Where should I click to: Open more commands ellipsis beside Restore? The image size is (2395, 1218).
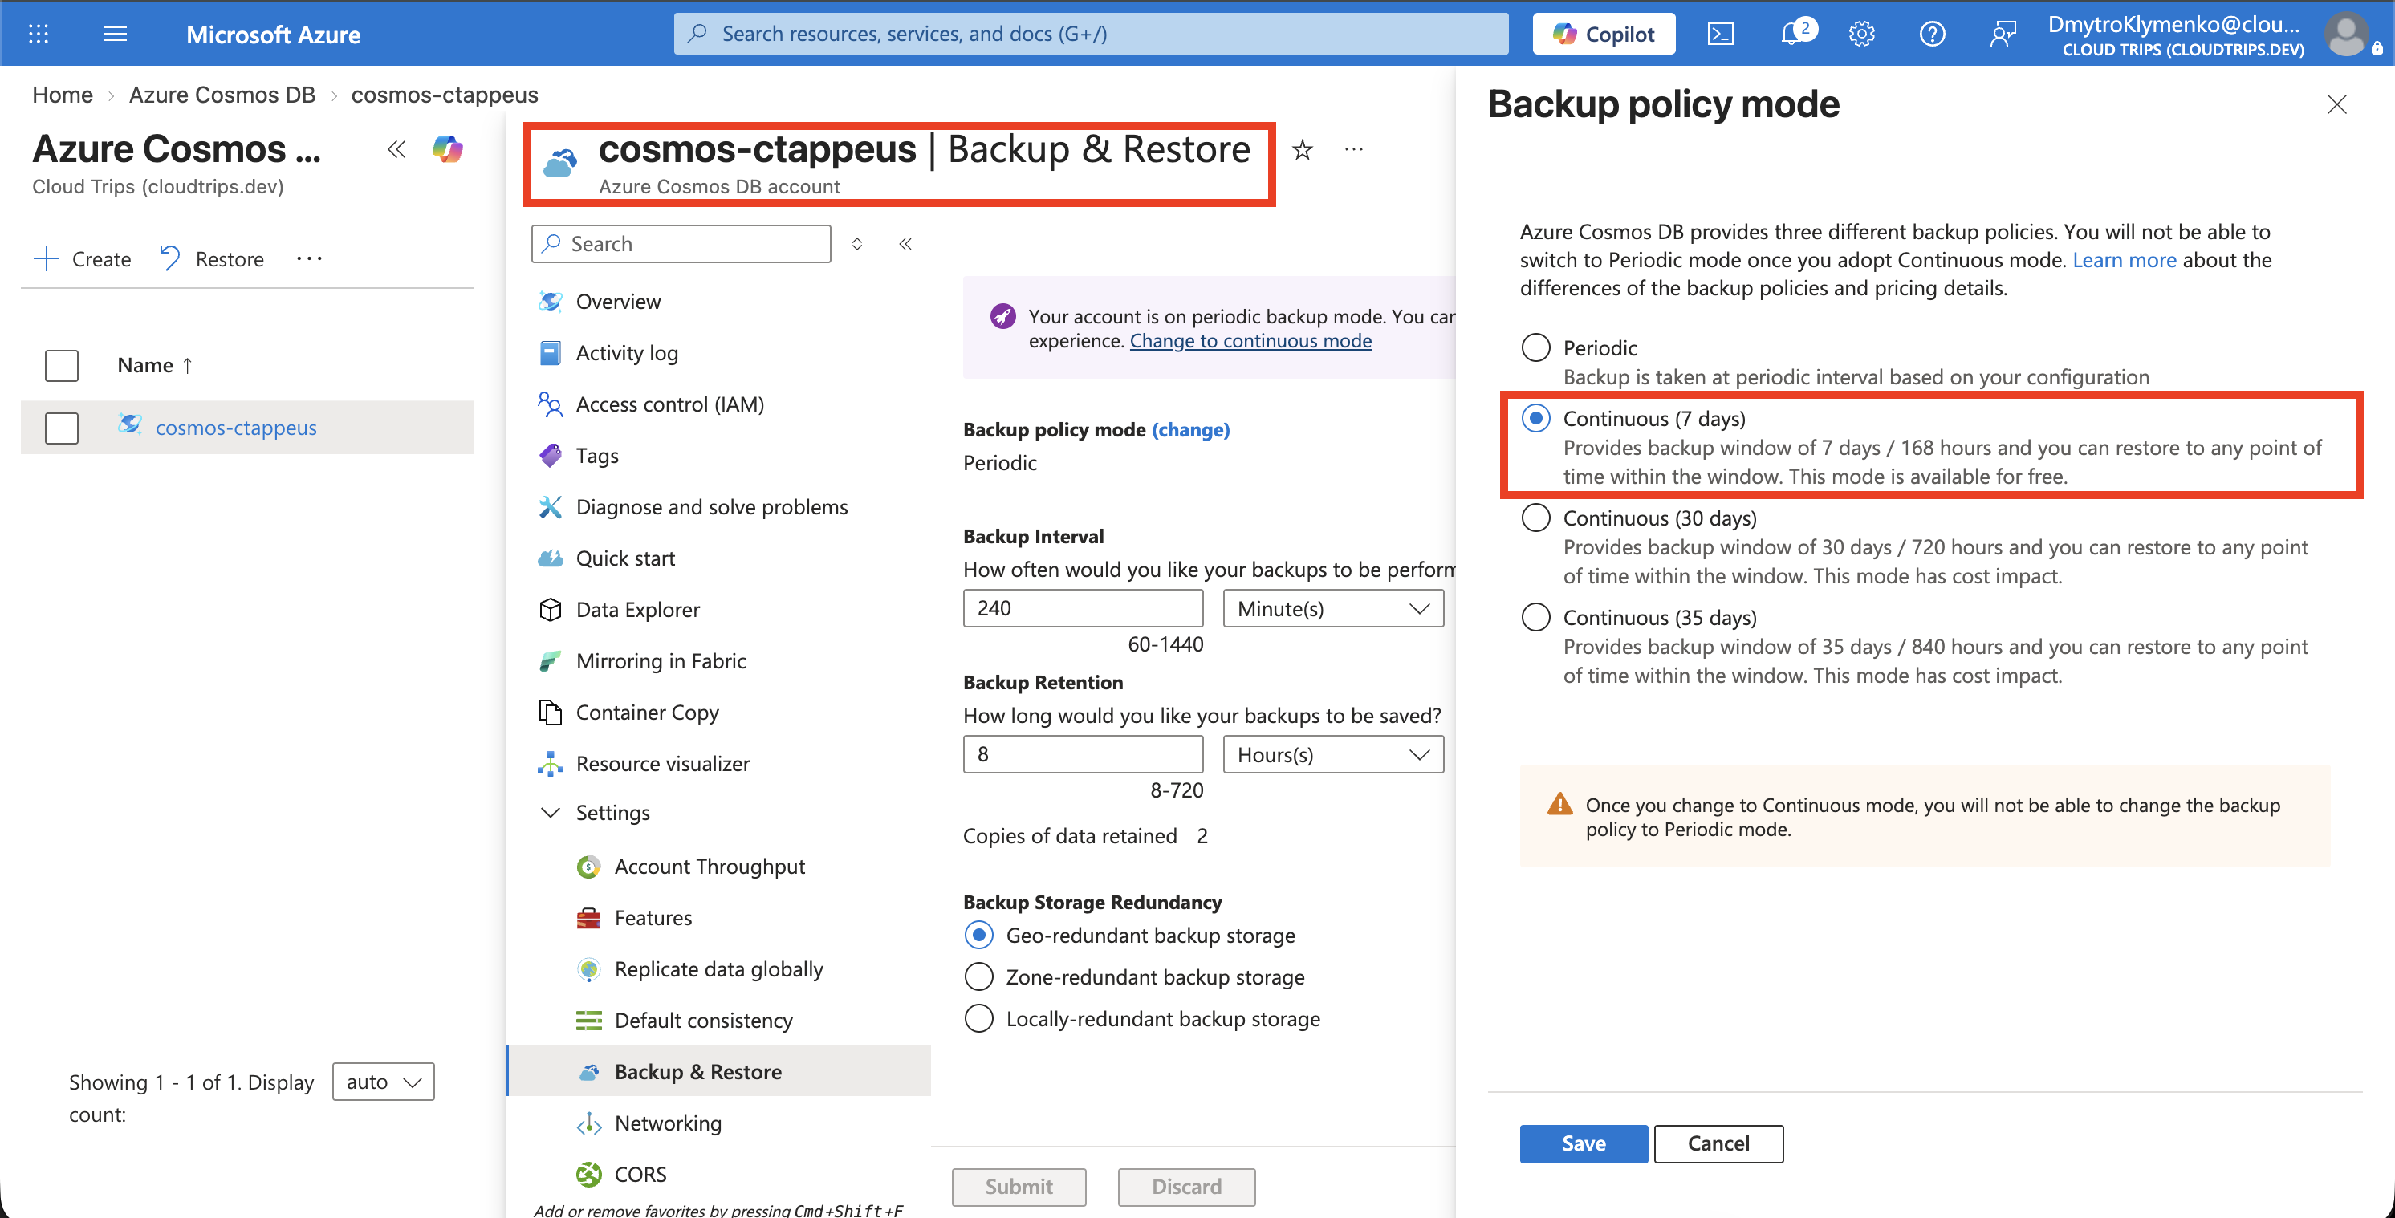(309, 258)
